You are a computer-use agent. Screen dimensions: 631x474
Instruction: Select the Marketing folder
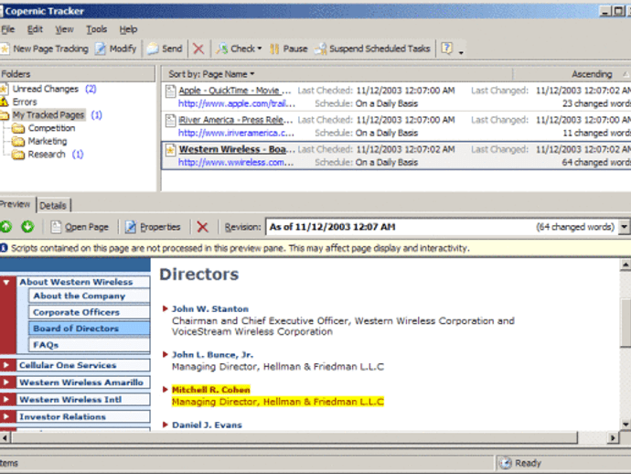[47, 141]
